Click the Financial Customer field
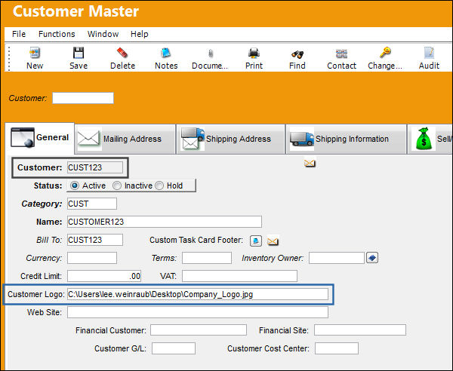The height and width of the screenshot is (371, 453). click(x=199, y=330)
